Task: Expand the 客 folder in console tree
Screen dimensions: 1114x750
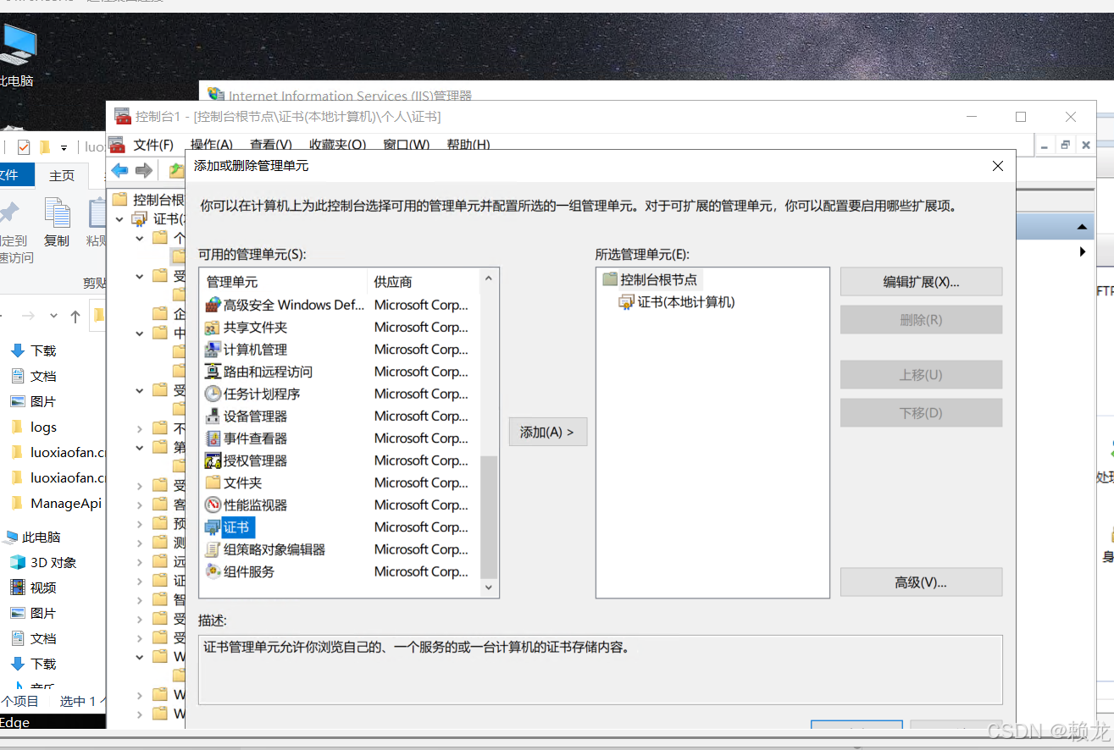Action: coord(140,505)
